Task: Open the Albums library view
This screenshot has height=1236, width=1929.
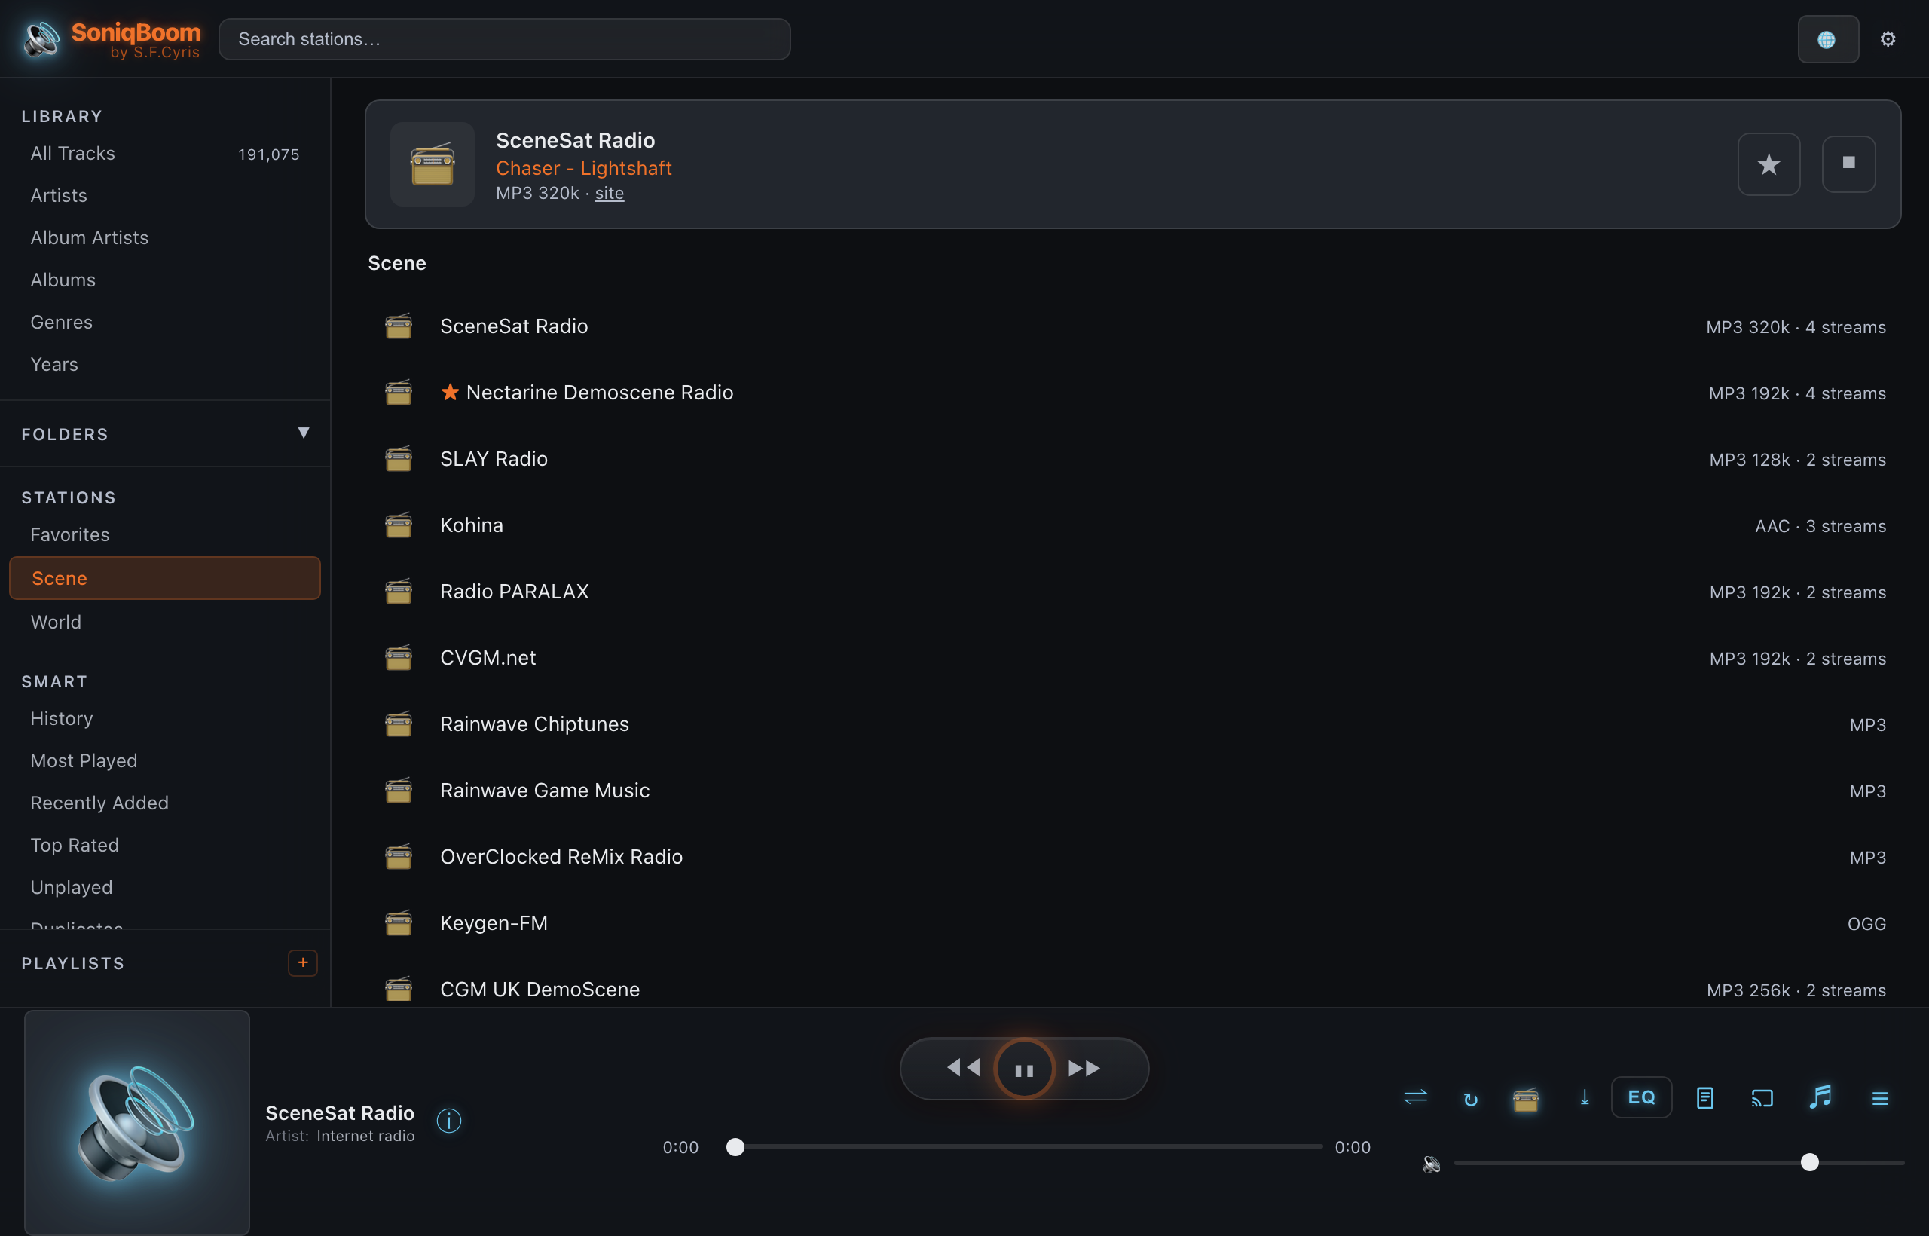Action: [164, 280]
